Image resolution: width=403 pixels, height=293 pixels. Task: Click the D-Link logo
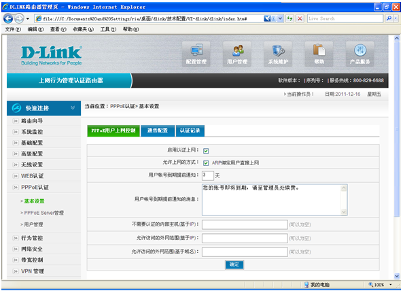[52, 55]
